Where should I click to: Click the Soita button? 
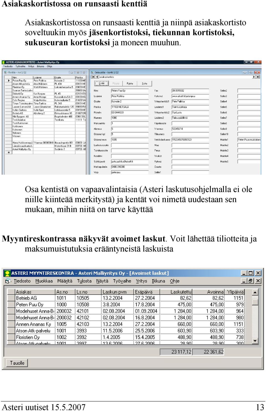point(144,83)
